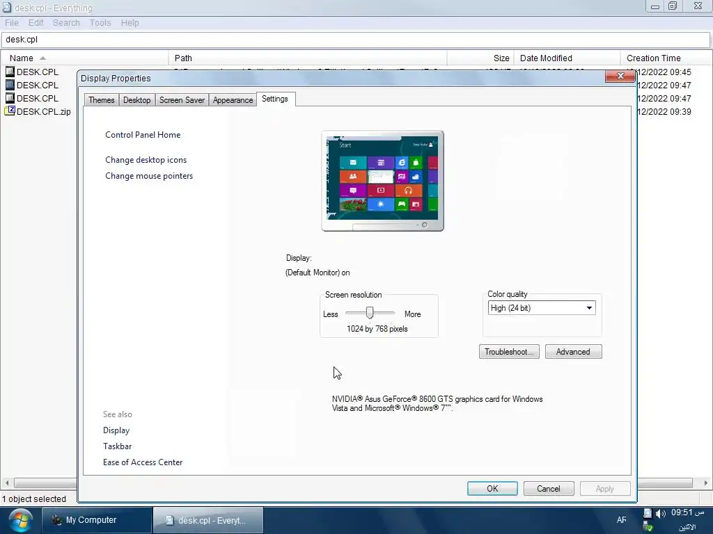The width and height of the screenshot is (713, 534).
Task: Switch to the Themes tab
Action: (x=102, y=100)
